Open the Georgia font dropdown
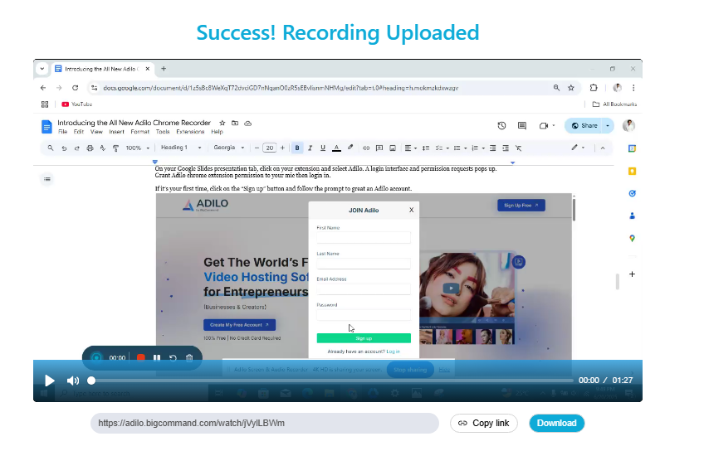Image resolution: width=704 pixels, height=451 pixels. [x=229, y=148]
